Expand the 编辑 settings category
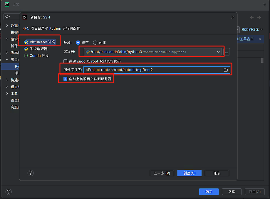 [x=7, y=39]
